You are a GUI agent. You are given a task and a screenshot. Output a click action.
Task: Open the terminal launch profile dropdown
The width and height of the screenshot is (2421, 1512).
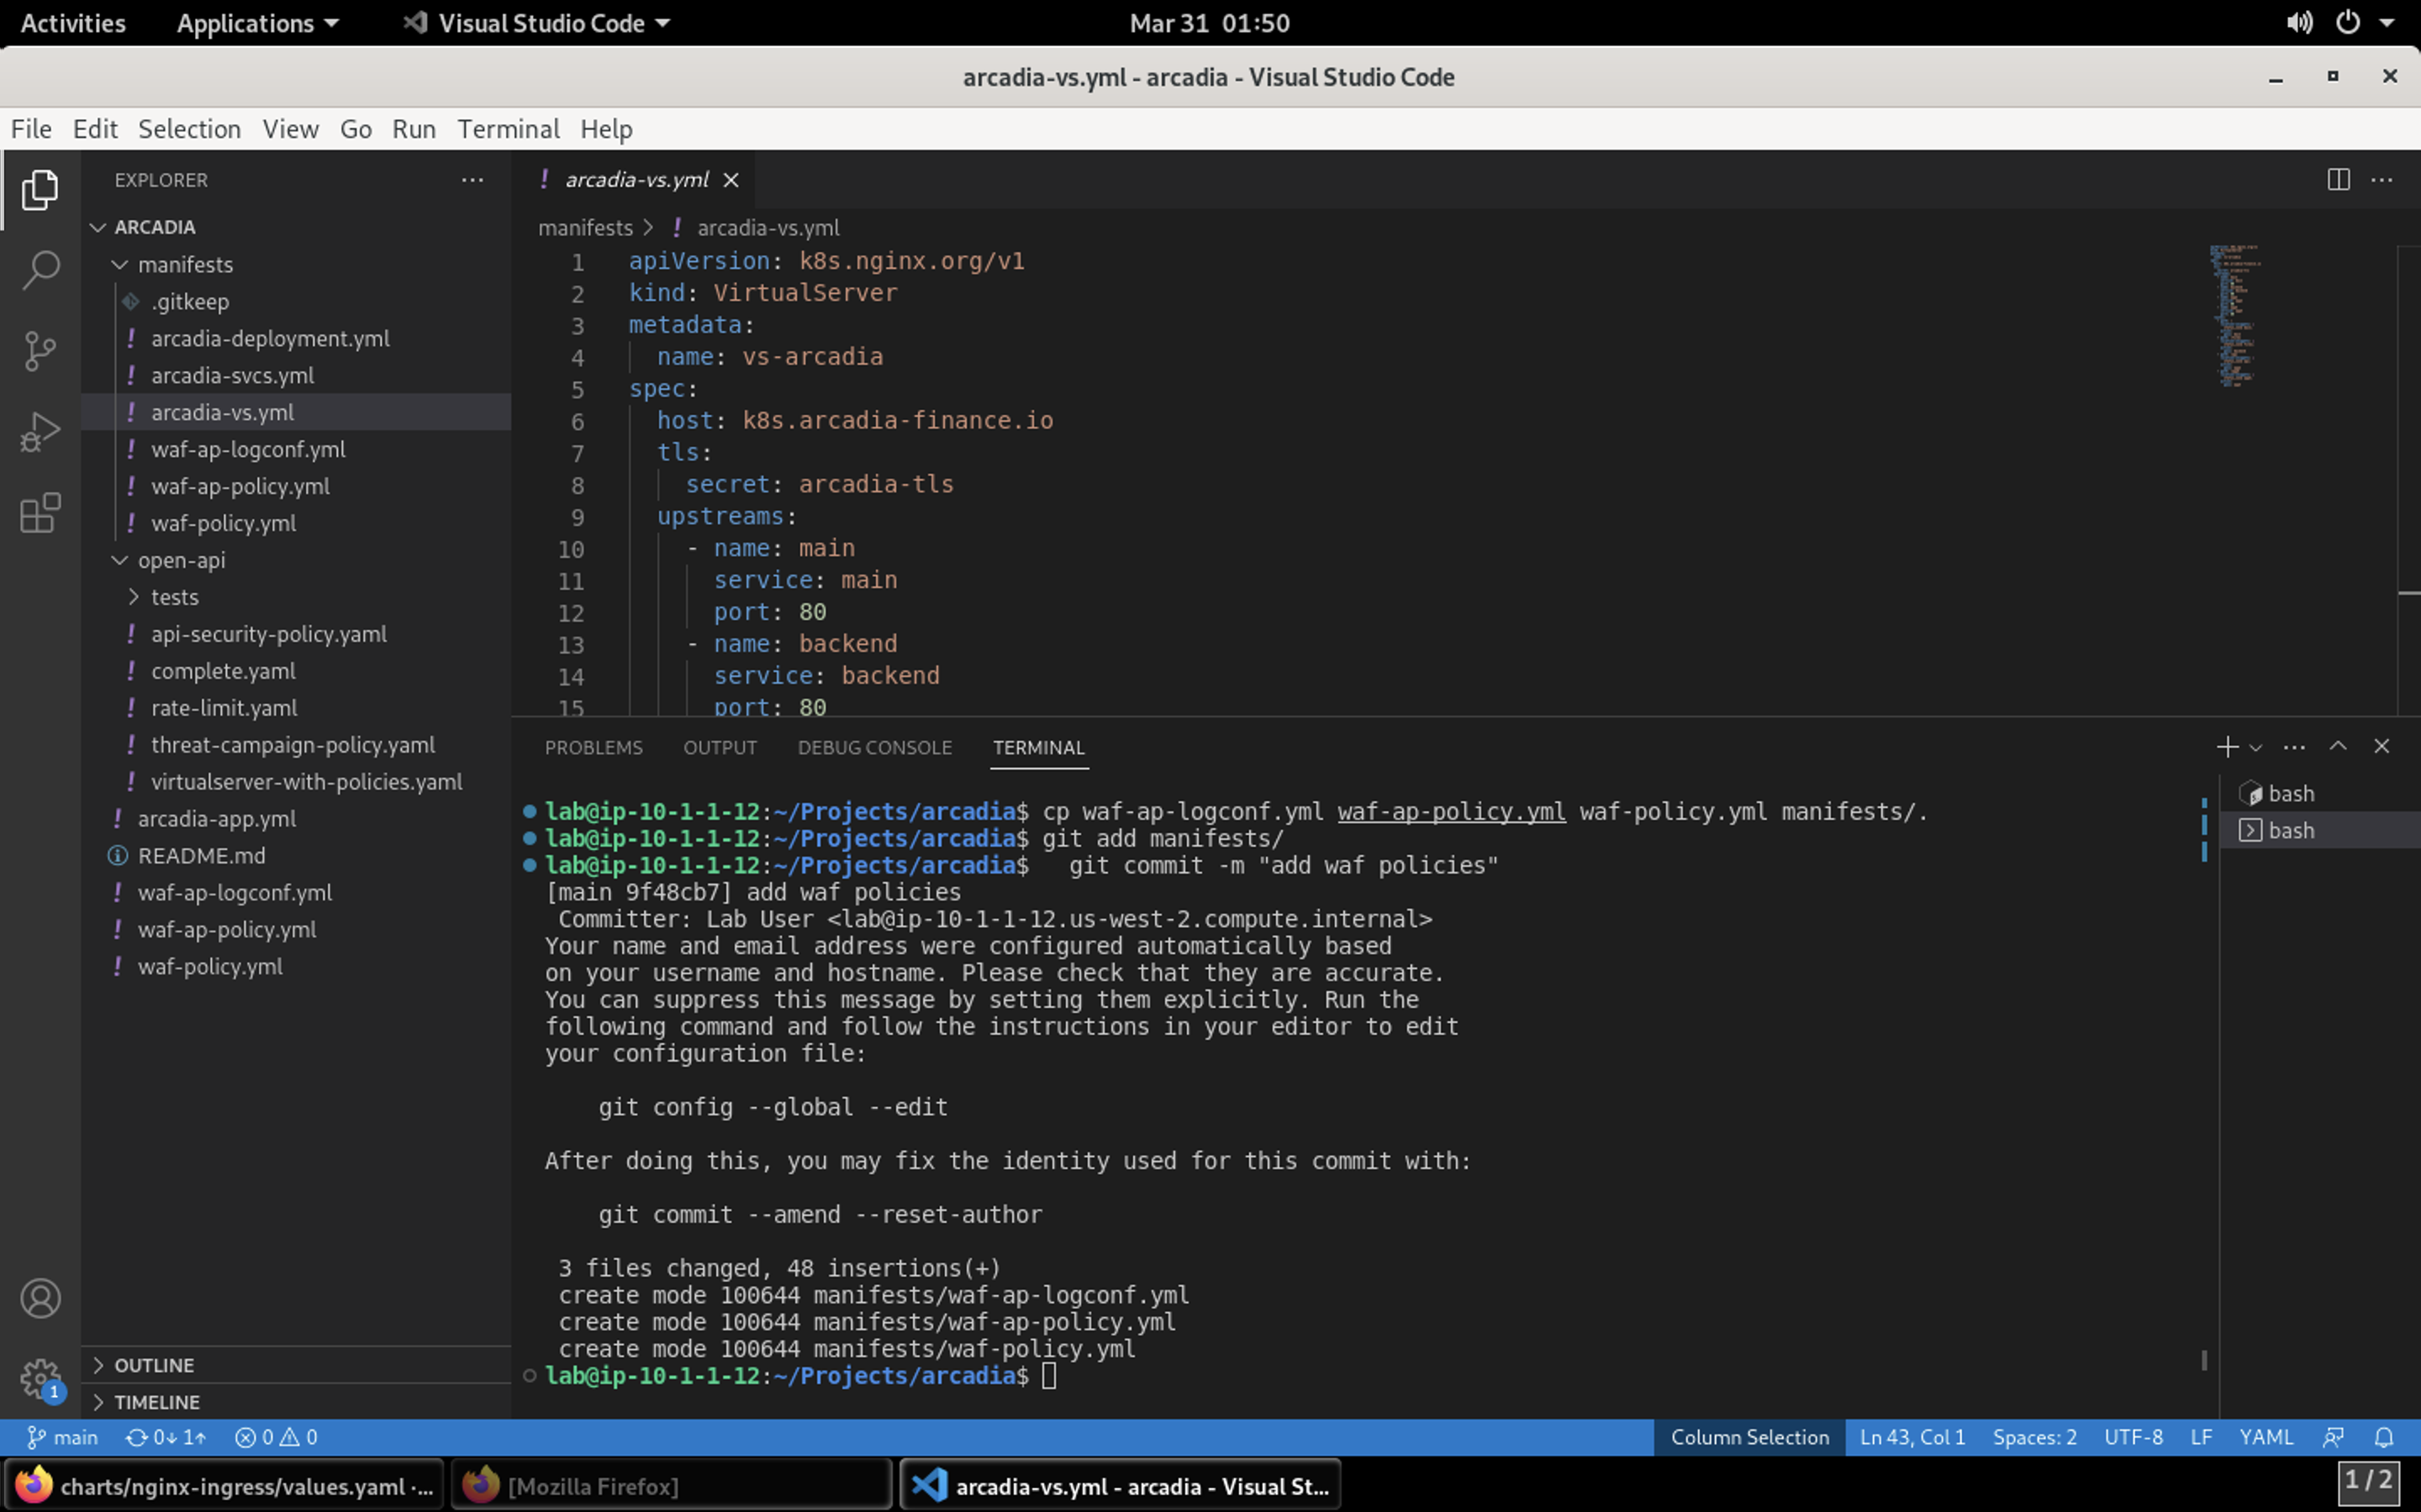pyautogui.click(x=2255, y=748)
